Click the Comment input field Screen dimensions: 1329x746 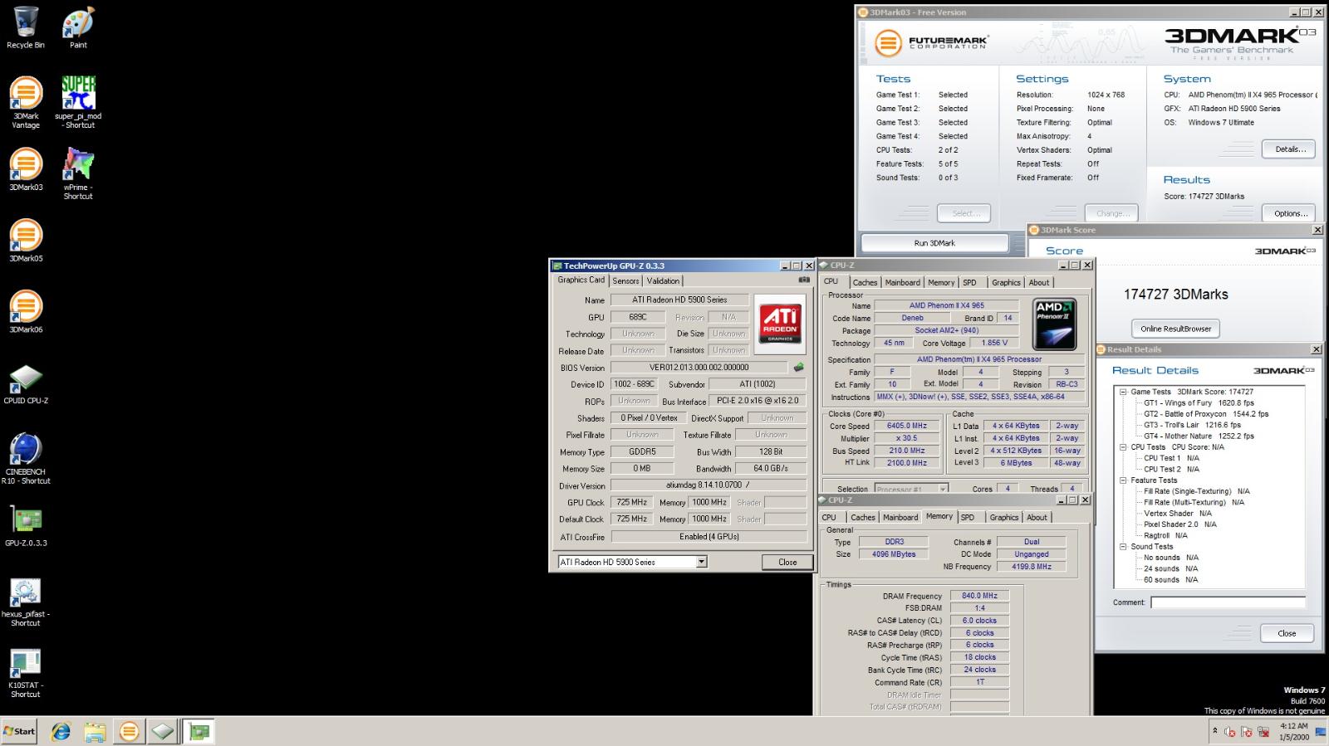[1228, 602]
